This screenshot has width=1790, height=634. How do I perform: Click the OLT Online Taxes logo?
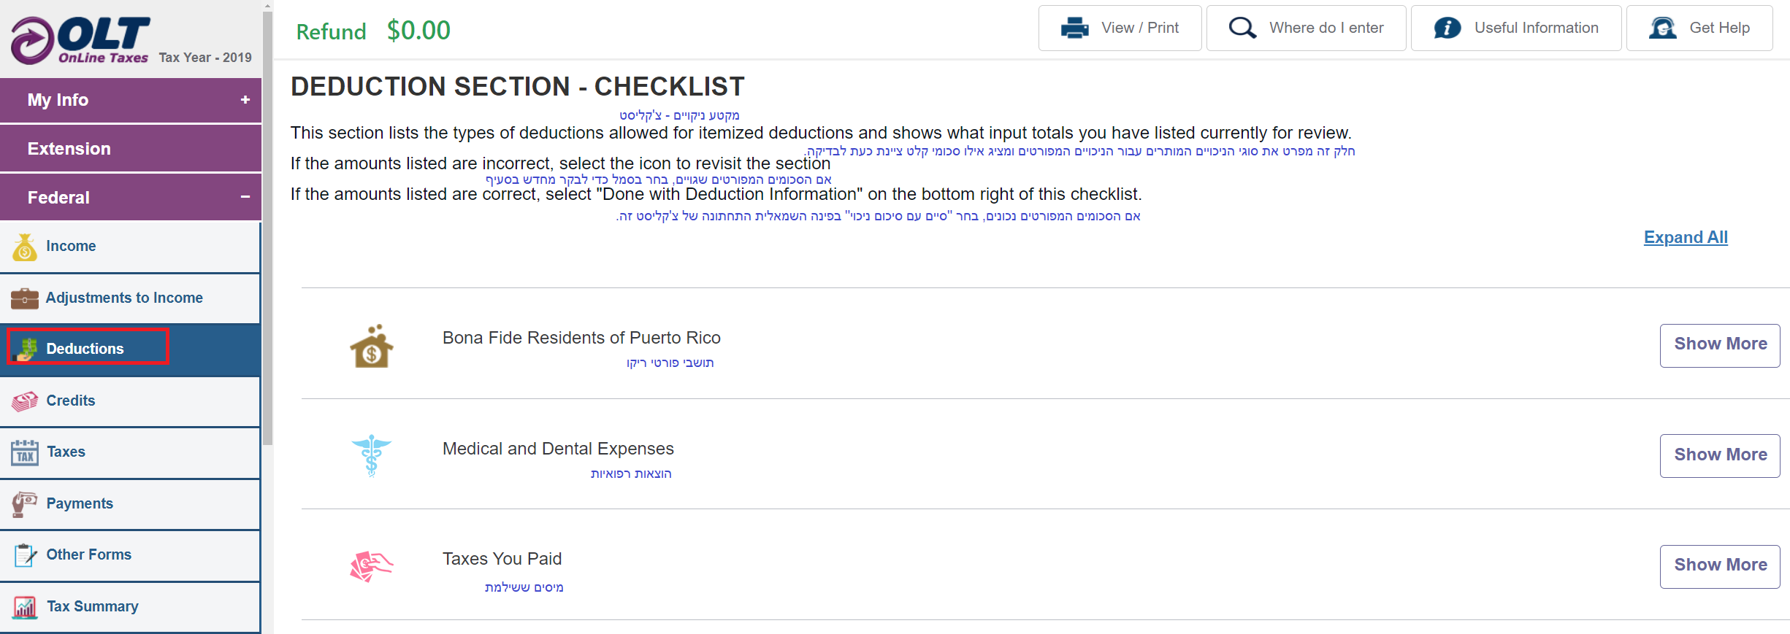(80, 40)
